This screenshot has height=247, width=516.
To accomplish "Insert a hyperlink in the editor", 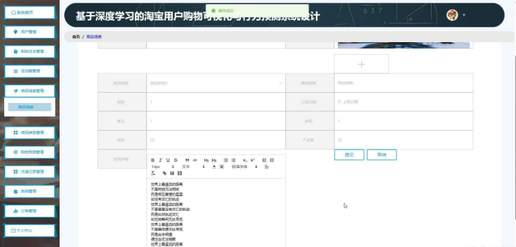I will [x=164, y=174].
